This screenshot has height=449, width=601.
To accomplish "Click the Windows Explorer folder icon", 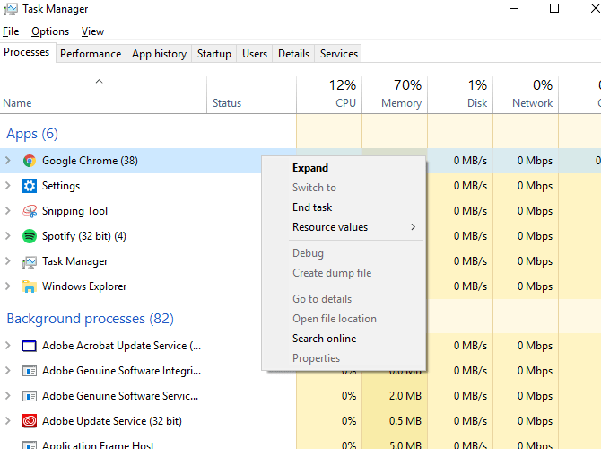I will point(29,286).
